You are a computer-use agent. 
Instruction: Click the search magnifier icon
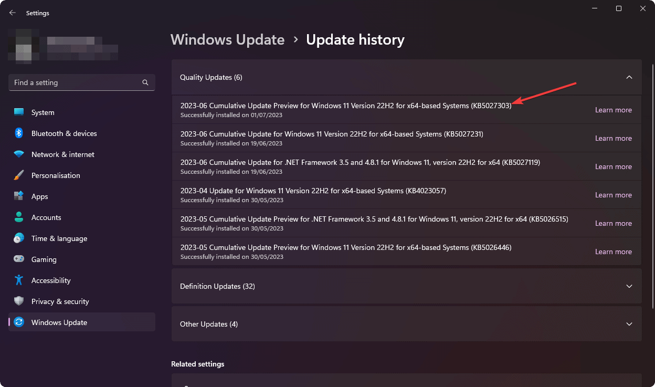point(145,82)
